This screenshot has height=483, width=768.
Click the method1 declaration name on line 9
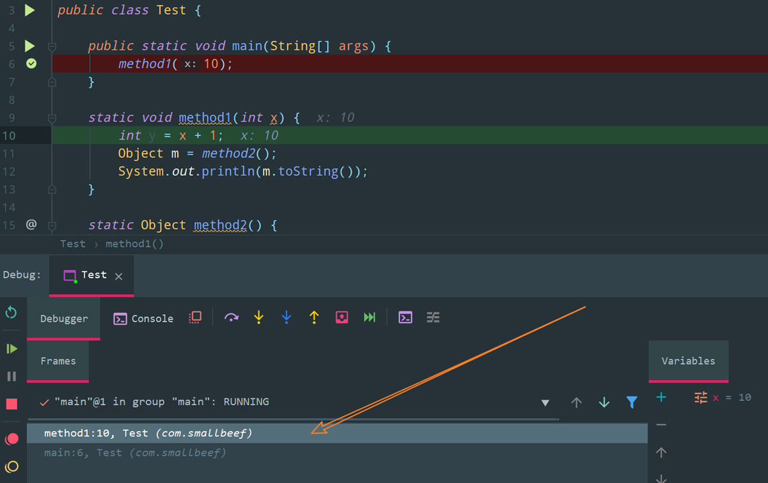click(x=205, y=118)
